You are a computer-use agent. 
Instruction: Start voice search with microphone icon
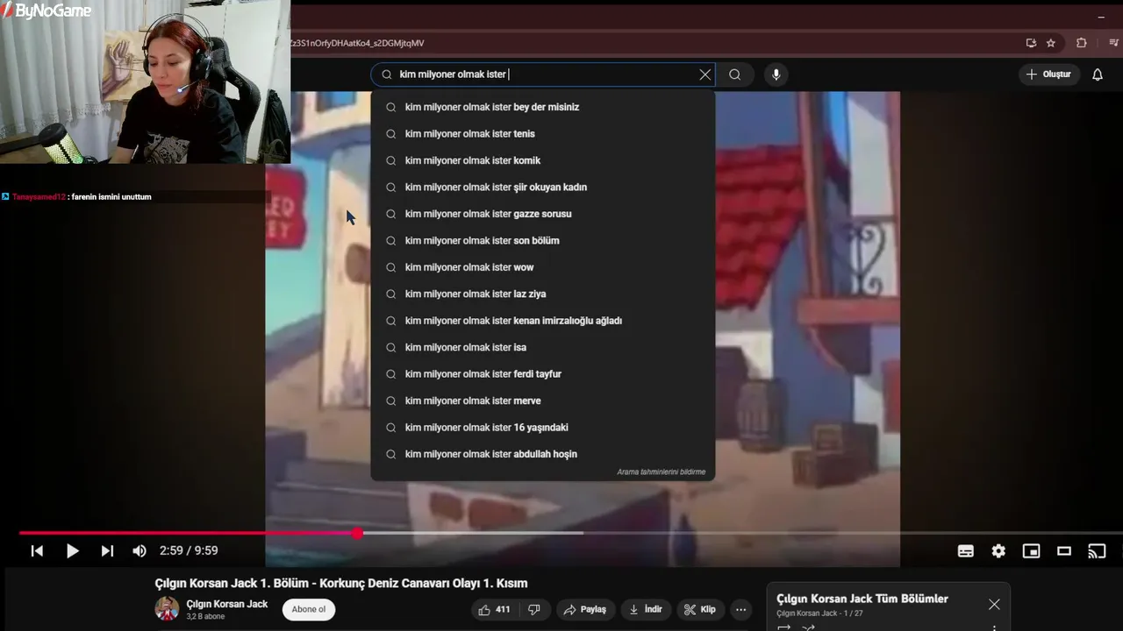coord(776,74)
